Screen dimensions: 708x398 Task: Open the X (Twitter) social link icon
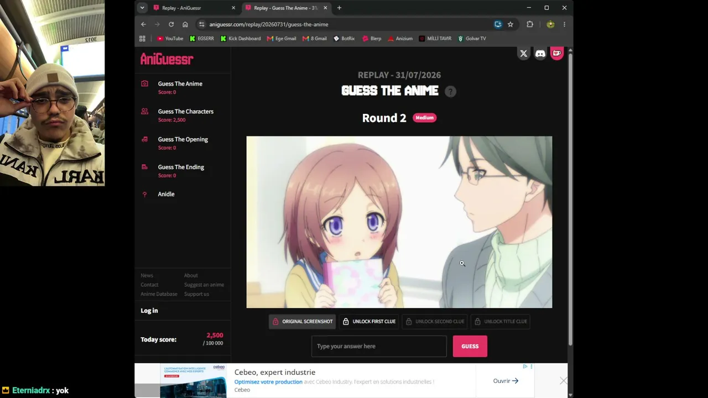tap(523, 54)
